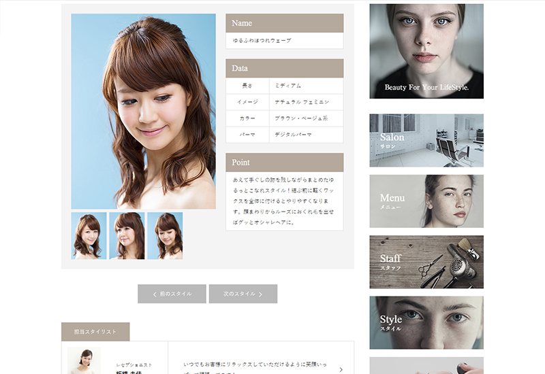Open the Salon サロン banner
Viewport: 545px width, 374px height.
[x=426, y=141]
